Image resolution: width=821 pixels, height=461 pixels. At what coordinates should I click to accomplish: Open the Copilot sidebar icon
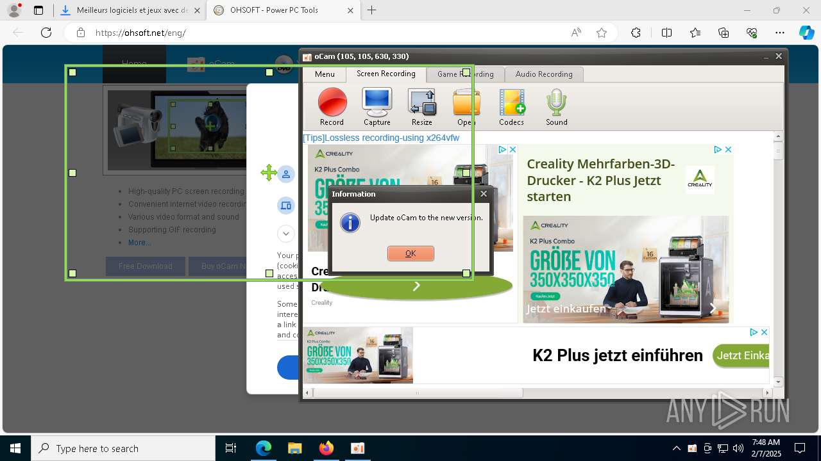806,33
